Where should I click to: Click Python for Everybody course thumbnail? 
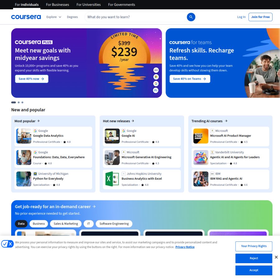click(24, 179)
